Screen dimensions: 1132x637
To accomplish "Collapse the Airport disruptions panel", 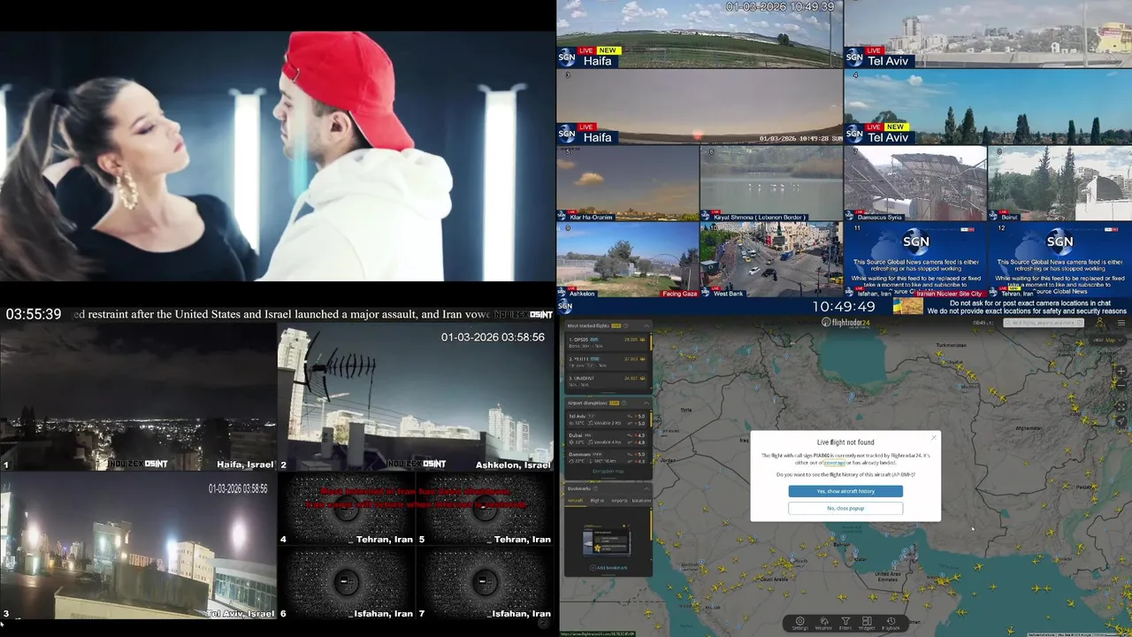I will point(646,403).
